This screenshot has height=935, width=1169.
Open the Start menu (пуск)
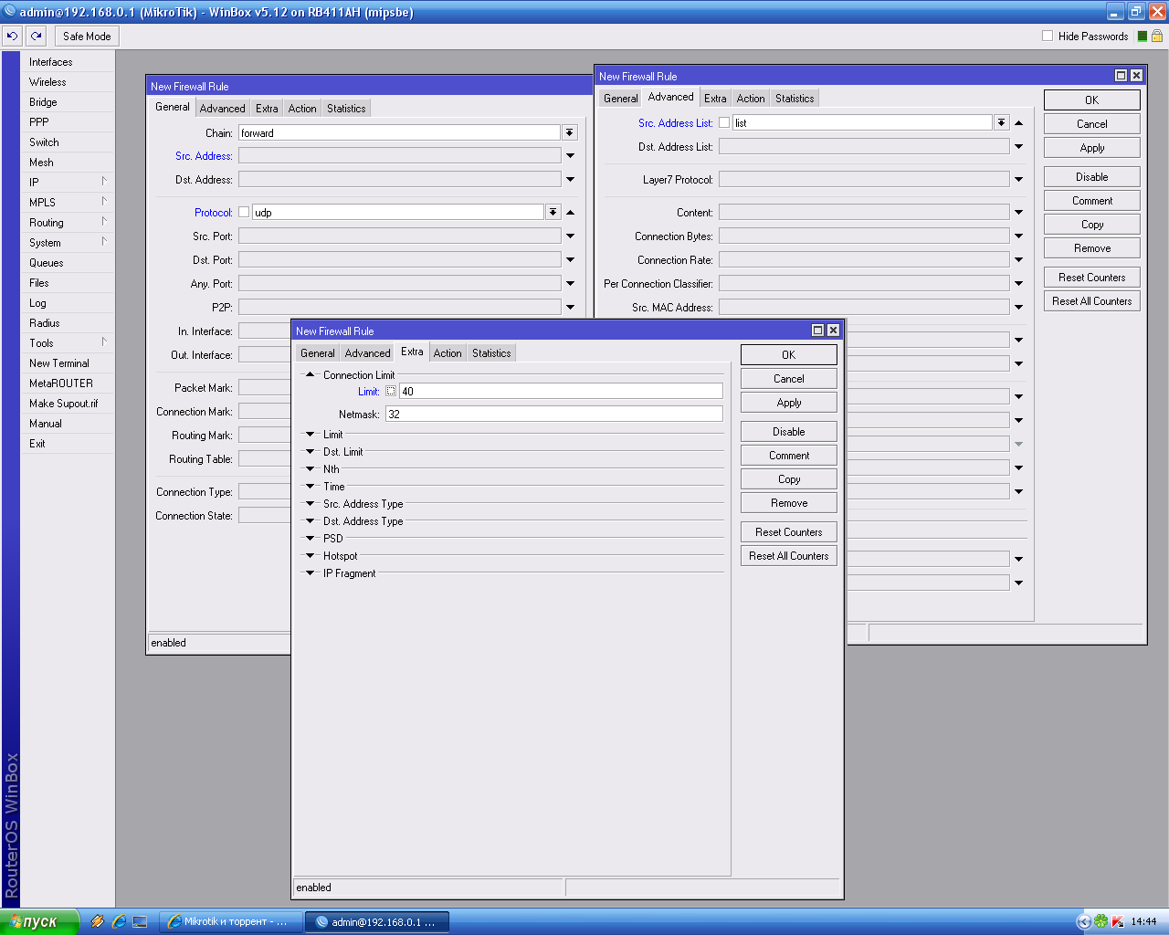[39, 922]
